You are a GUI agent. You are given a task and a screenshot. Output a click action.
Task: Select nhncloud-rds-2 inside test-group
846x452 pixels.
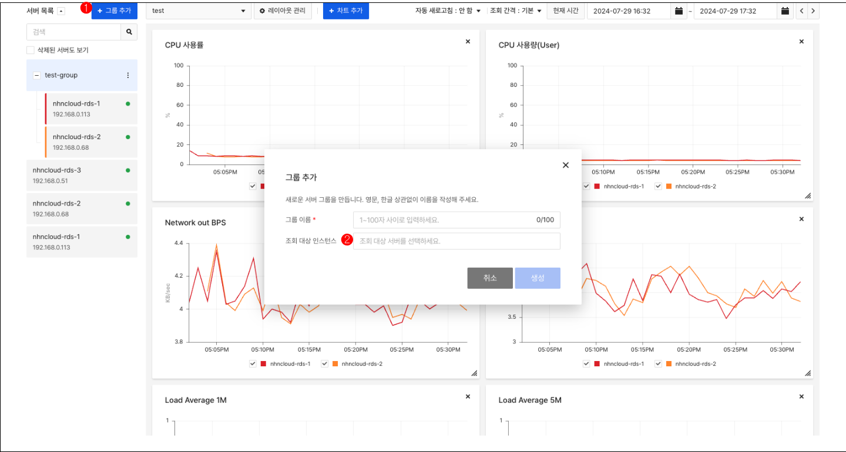(x=91, y=142)
